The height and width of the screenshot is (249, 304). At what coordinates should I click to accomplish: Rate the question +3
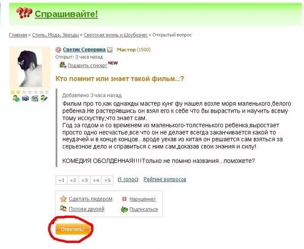click(x=85, y=181)
